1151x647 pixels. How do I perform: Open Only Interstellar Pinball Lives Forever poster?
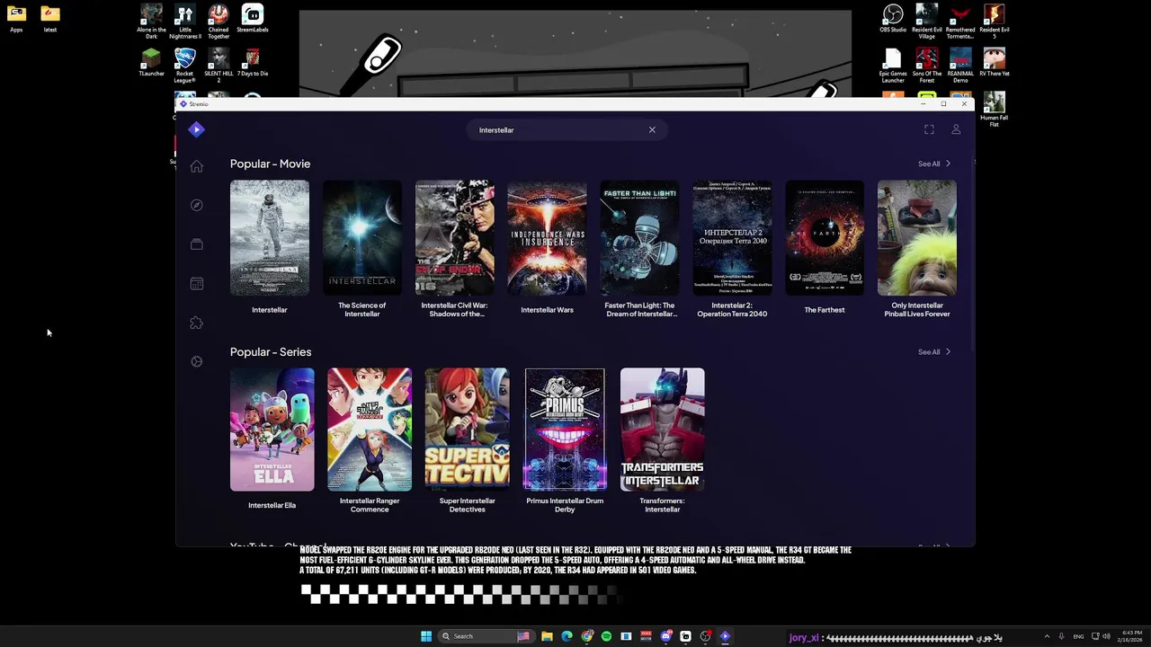[917, 238]
